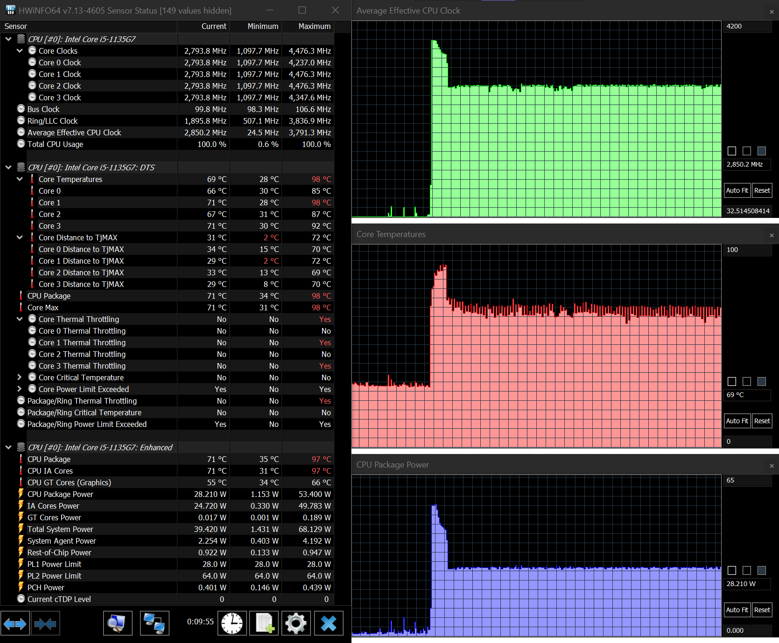Click the clock icon next to Bus Clock
The height and width of the screenshot is (643, 779).
pos(21,109)
